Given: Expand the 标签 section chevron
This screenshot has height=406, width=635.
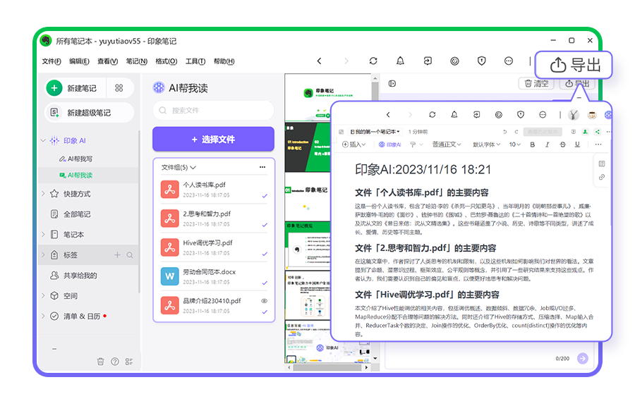Looking at the screenshot, I should 43,254.
